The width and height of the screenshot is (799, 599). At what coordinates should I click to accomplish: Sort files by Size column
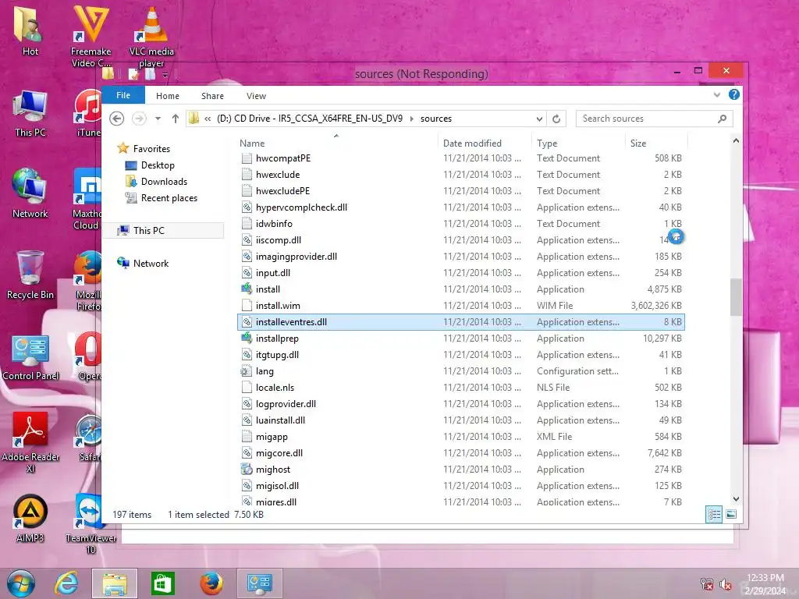click(638, 144)
